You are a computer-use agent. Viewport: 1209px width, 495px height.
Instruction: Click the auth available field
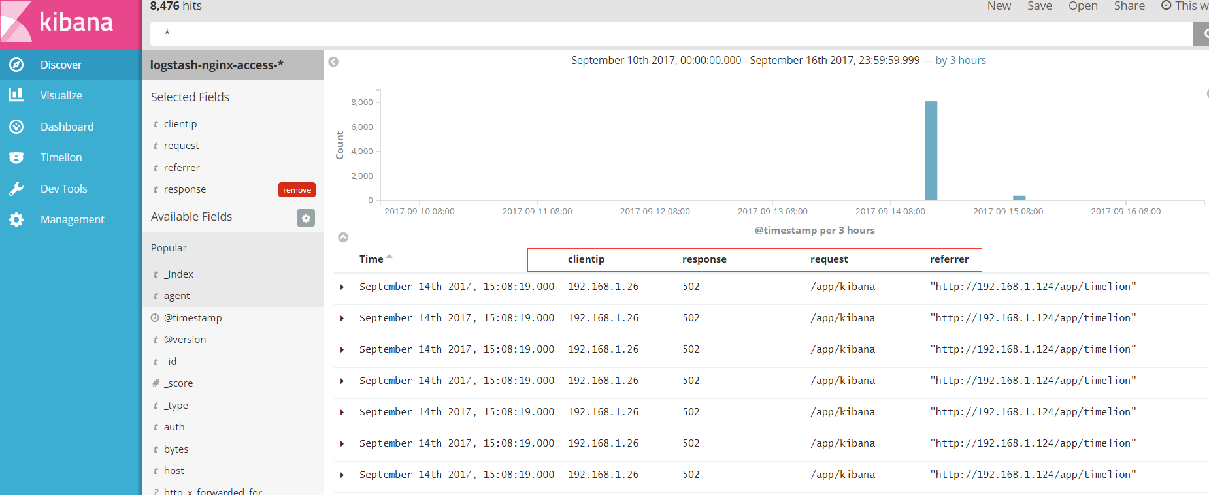(174, 427)
